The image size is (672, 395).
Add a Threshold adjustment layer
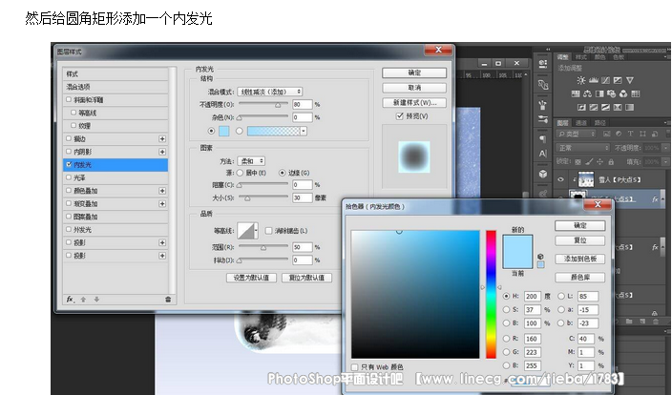click(x=605, y=107)
